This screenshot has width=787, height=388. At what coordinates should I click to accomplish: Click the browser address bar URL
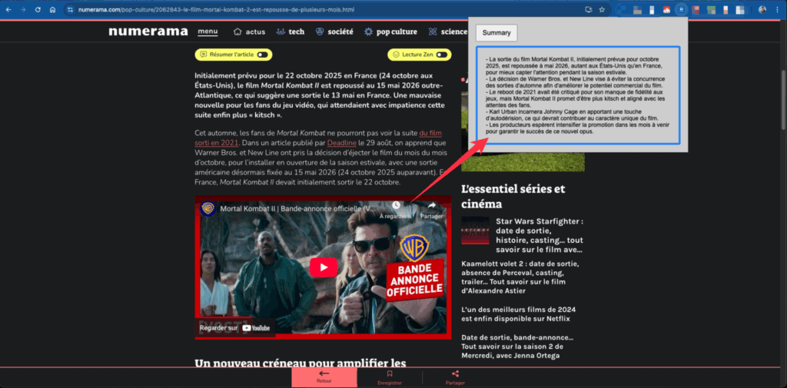tap(216, 9)
